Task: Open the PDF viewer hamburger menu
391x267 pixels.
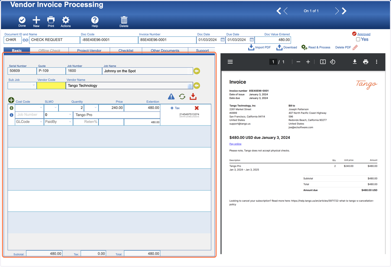Action: pos(230,62)
